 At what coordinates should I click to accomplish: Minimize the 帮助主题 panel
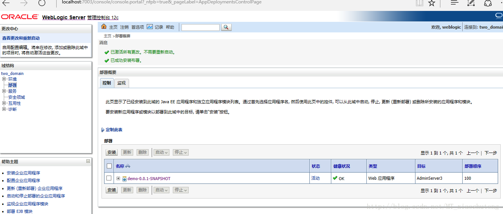[88, 161]
